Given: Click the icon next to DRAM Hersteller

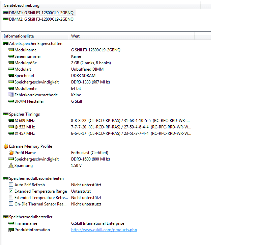Looking at the screenshot, I should 11,101.
